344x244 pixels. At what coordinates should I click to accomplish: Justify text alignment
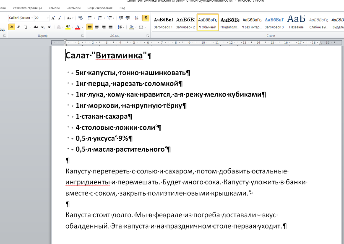(x=110, y=27)
